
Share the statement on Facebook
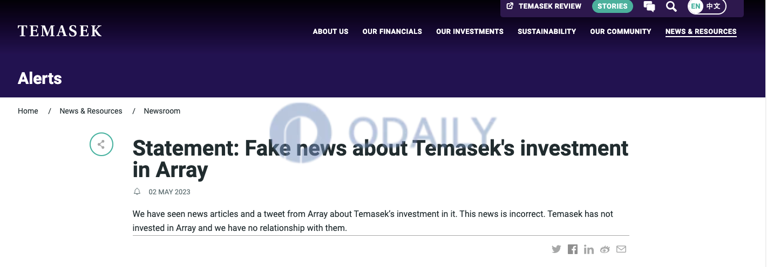(x=573, y=249)
